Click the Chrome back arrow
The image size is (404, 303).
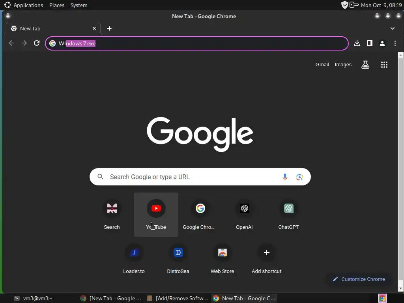point(11,43)
